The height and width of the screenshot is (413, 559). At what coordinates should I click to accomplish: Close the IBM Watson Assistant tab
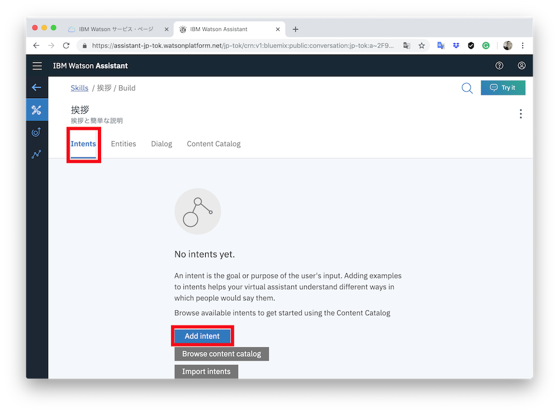click(x=278, y=29)
